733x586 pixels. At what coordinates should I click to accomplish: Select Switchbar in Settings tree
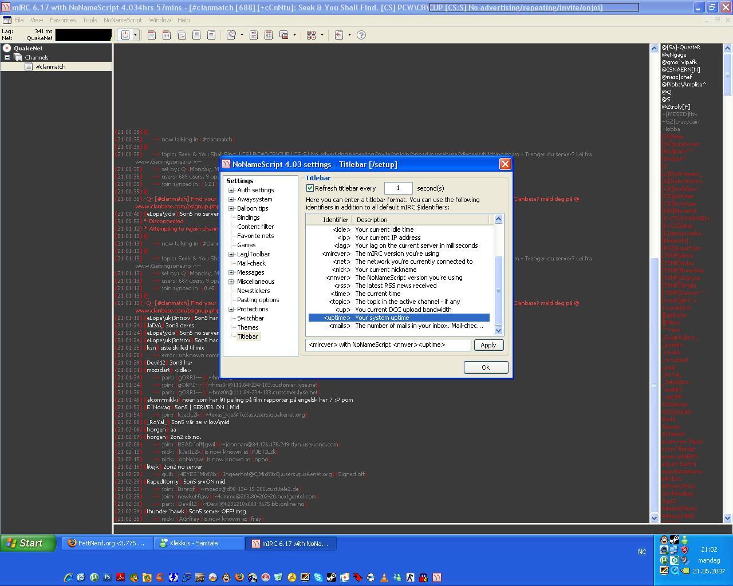[251, 318]
